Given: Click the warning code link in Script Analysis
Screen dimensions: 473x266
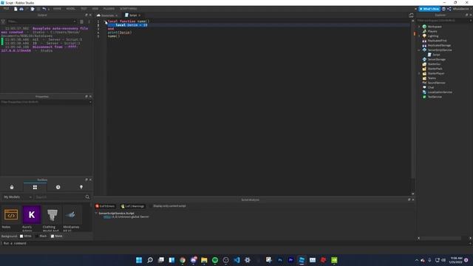Looking at the screenshot, I should [x=107, y=216].
